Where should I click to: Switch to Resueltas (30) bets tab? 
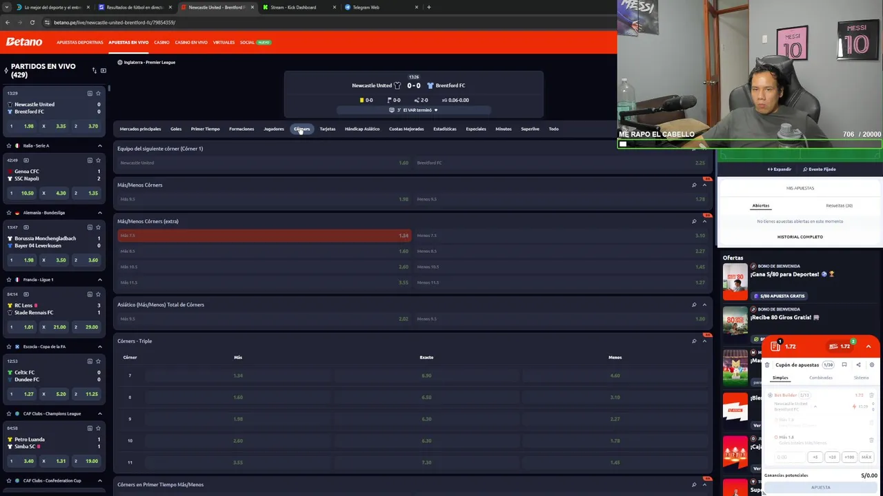[x=840, y=205]
